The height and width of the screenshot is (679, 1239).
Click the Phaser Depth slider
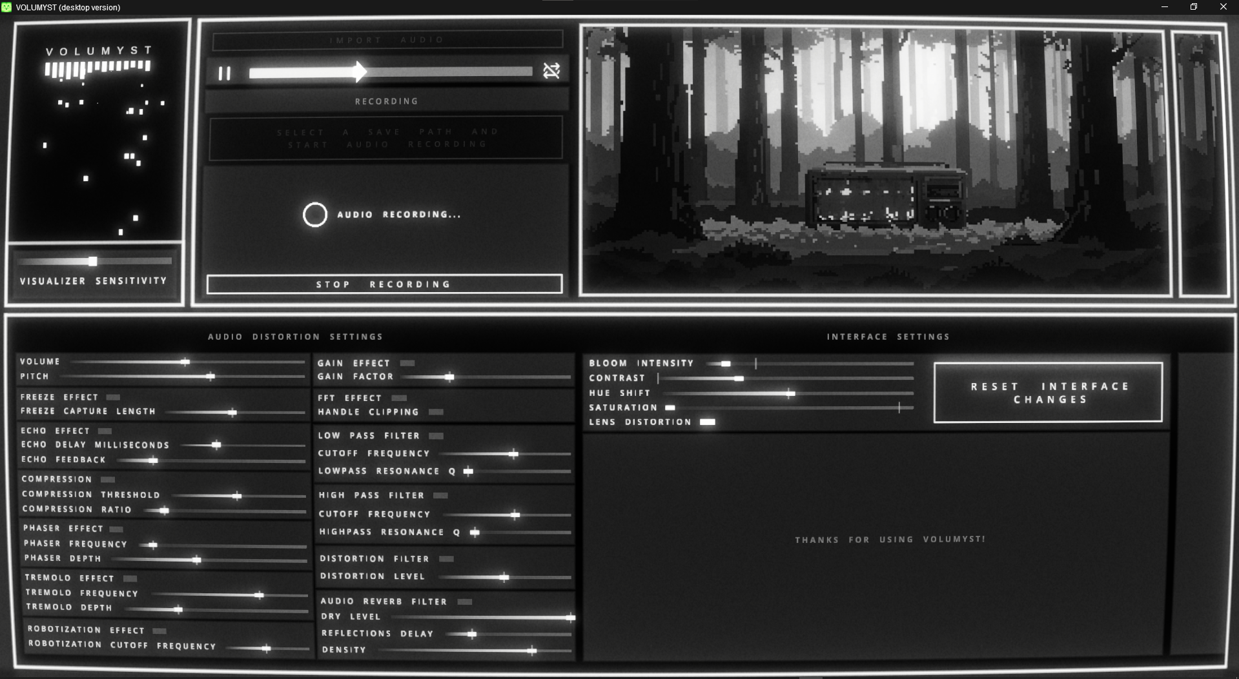pyautogui.click(x=209, y=560)
